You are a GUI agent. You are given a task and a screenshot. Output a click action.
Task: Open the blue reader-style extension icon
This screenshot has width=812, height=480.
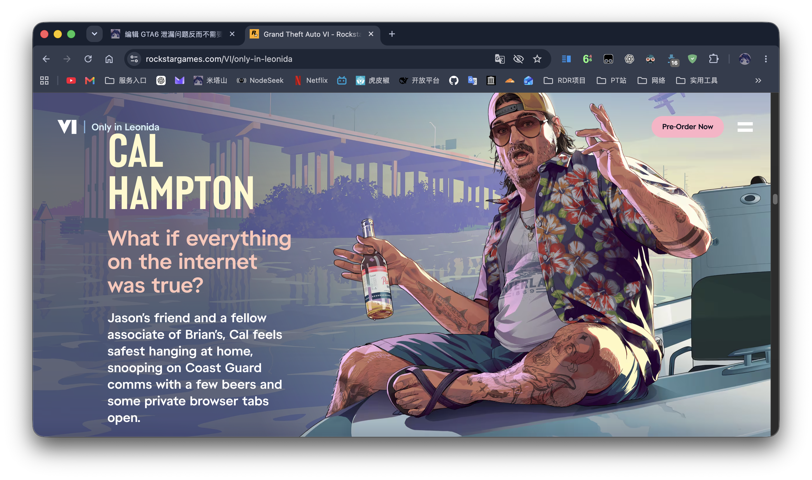click(566, 59)
